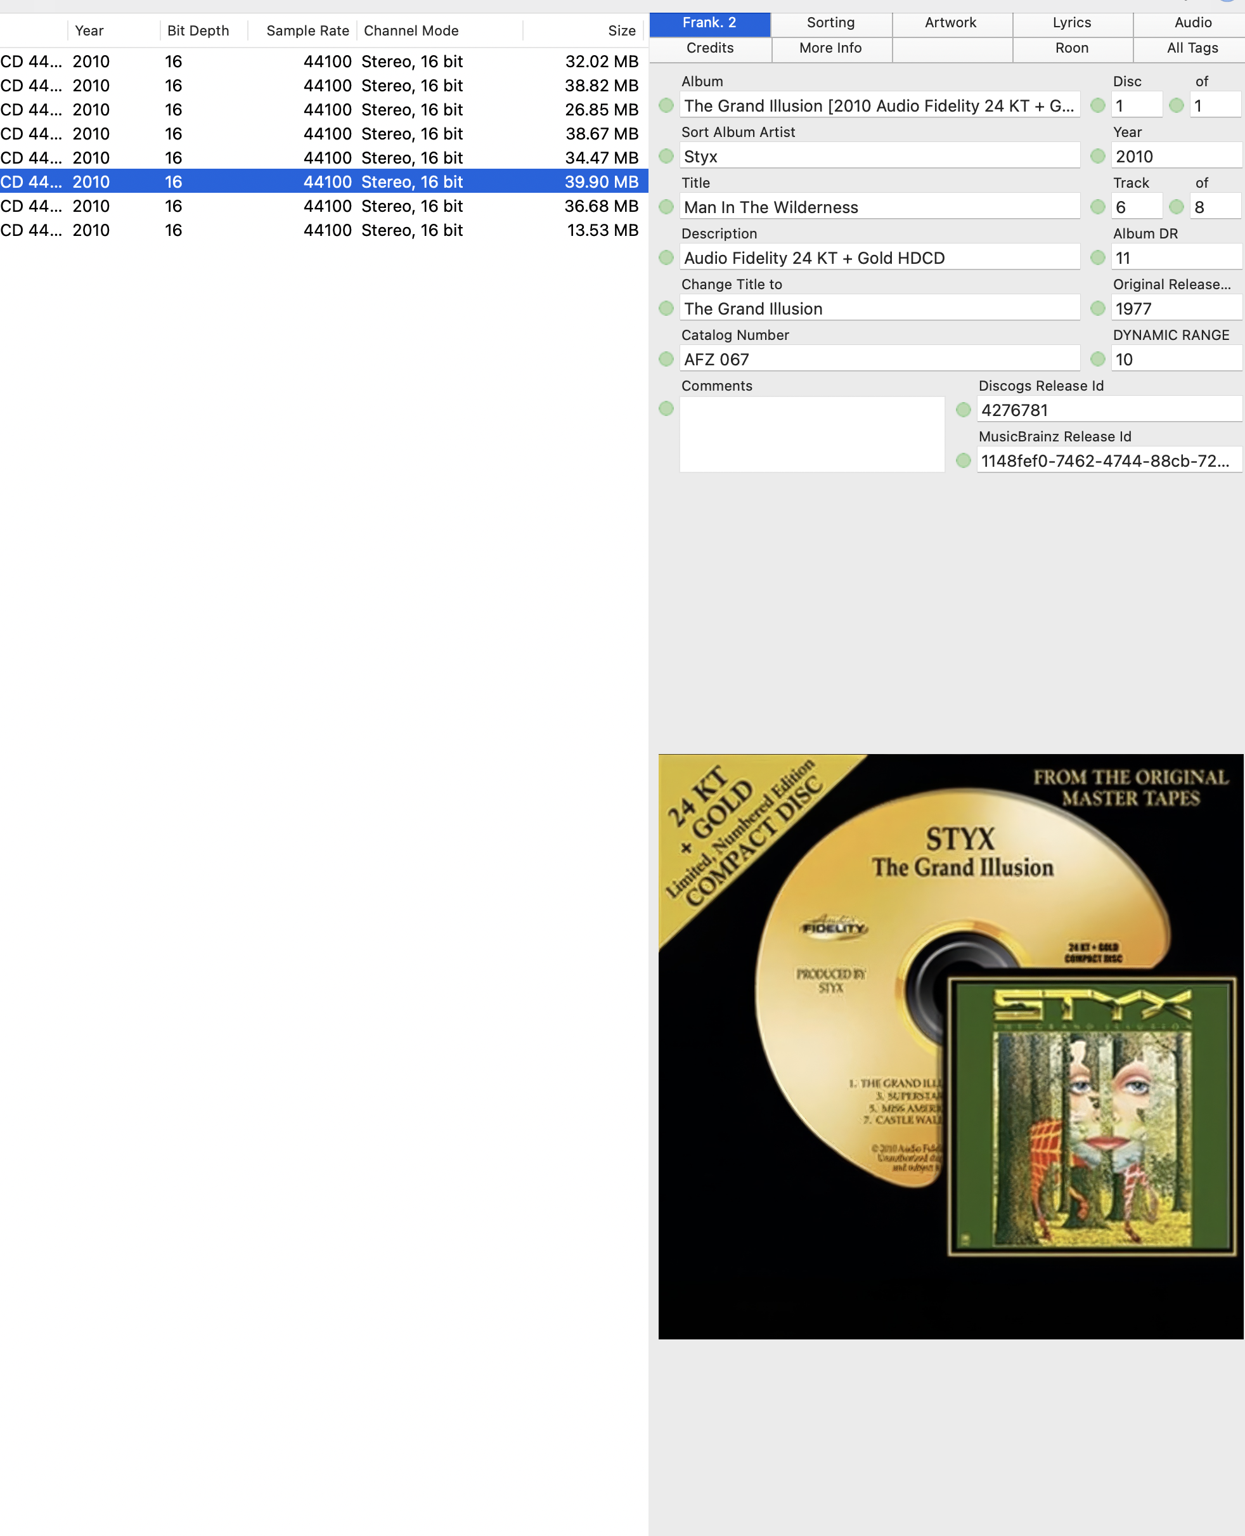Click the green dot beside the Title field

(666, 207)
